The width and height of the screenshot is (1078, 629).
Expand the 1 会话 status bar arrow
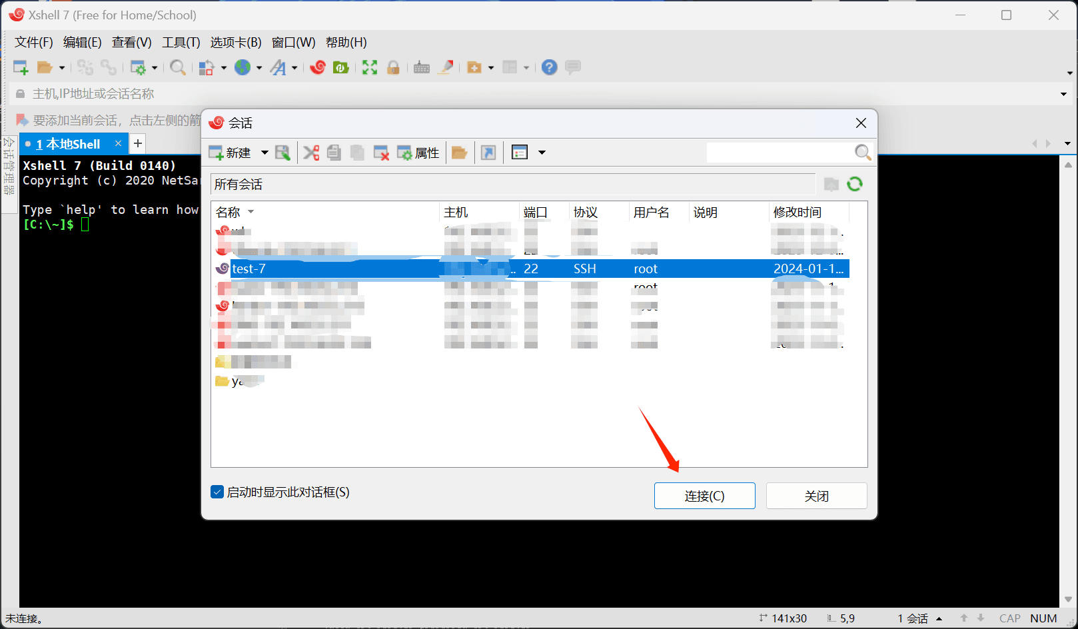(939, 619)
